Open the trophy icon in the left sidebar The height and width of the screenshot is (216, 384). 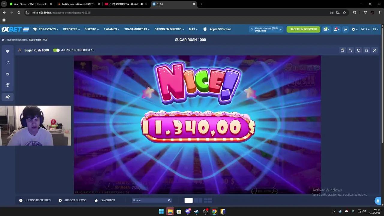click(7, 85)
